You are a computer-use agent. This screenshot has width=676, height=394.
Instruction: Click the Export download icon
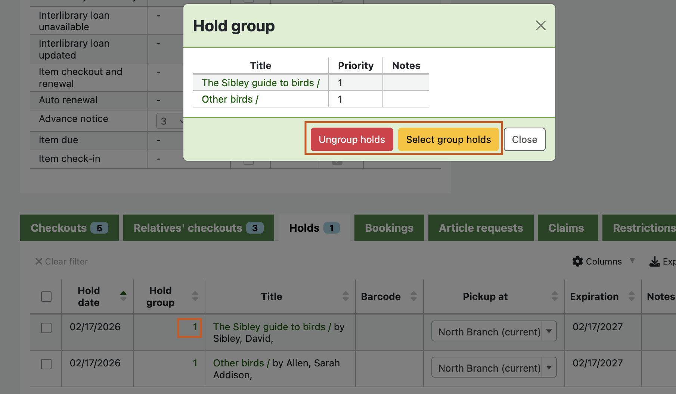click(654, 261)
